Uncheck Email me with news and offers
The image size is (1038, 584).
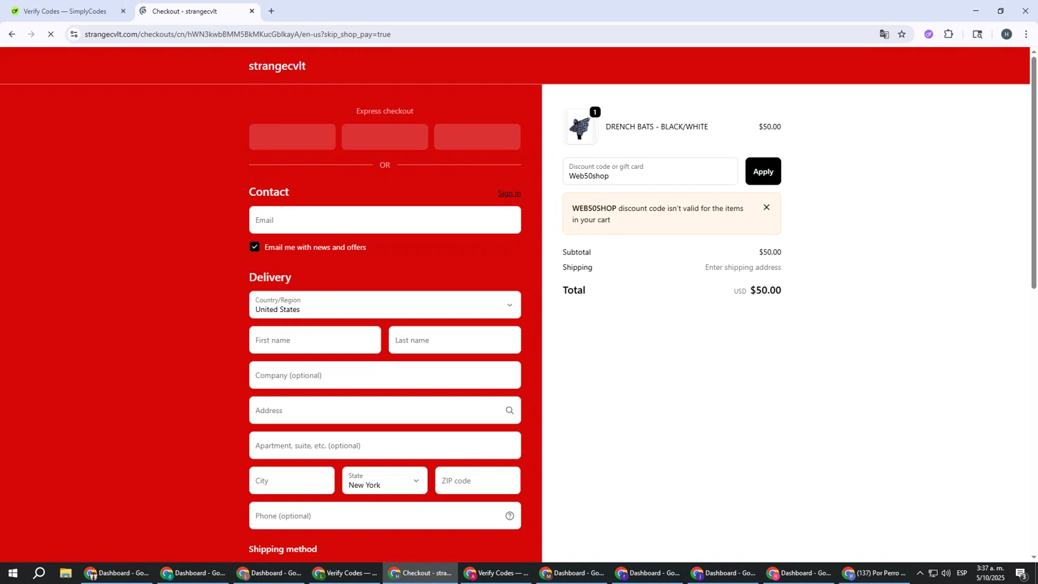tap(255, 247)
